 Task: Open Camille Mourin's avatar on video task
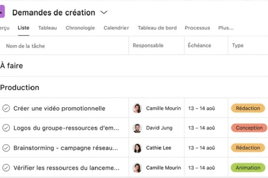137,108
